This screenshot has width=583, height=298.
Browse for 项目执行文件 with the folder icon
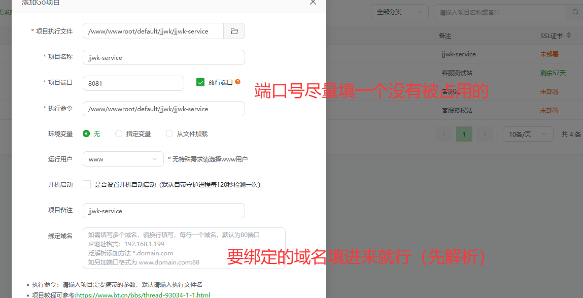[x=234, y=30]
